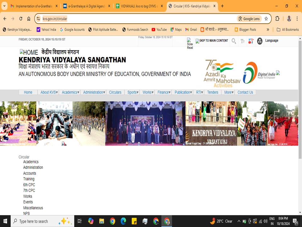
Task: Click Google Lens button in address bar
Action: tap(249, 19)
